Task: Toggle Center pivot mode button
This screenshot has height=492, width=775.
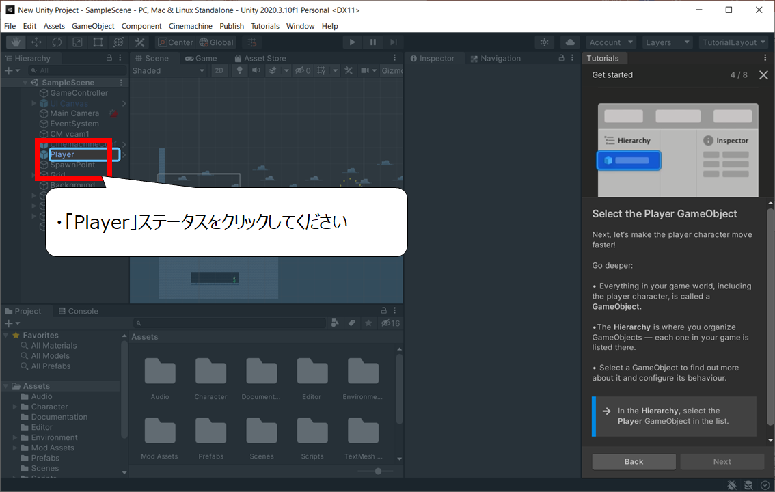Action: [176, 42]
